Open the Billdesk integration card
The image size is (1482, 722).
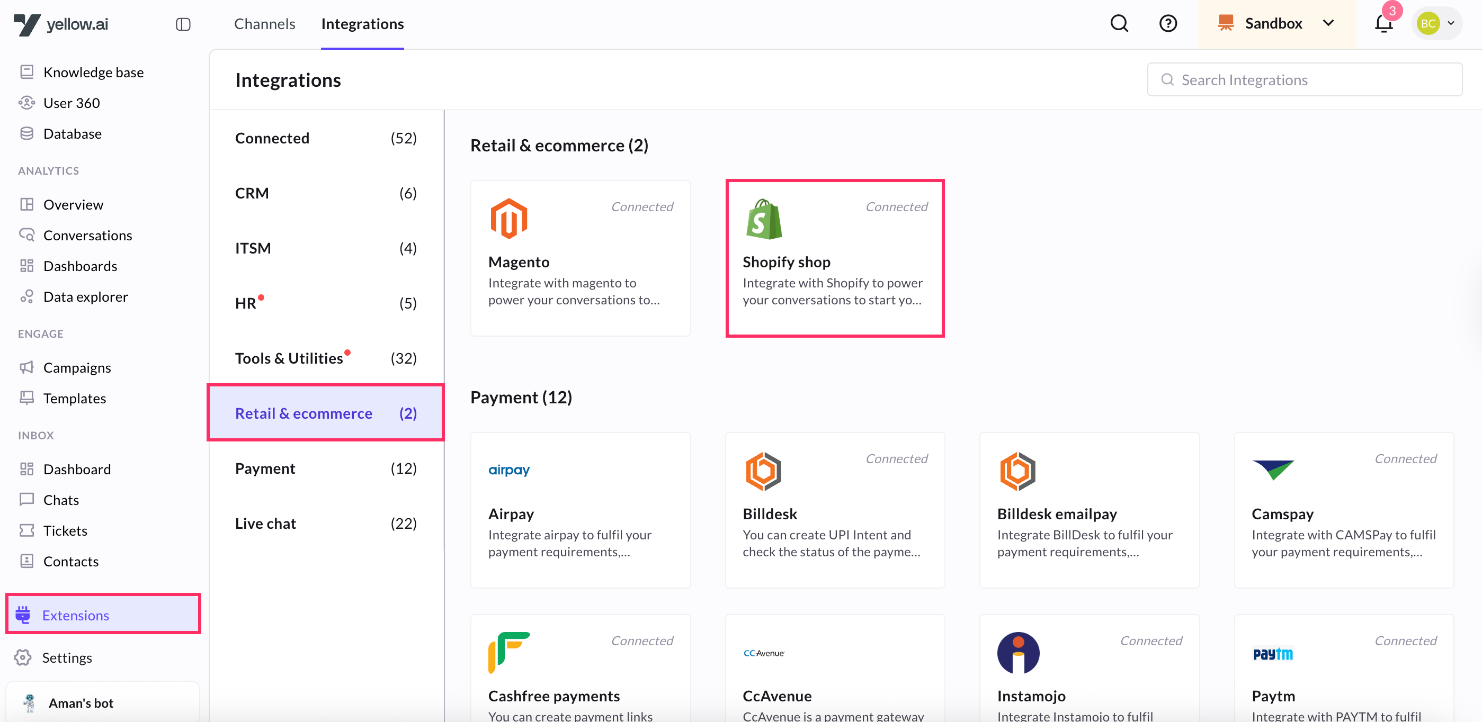click(x=834, y=510)
